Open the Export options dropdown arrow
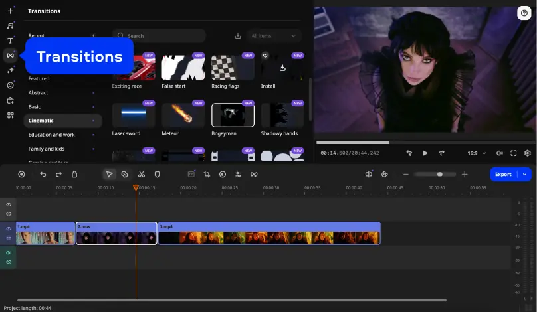This screenshot has height=312, width=537. click(524, 174)
